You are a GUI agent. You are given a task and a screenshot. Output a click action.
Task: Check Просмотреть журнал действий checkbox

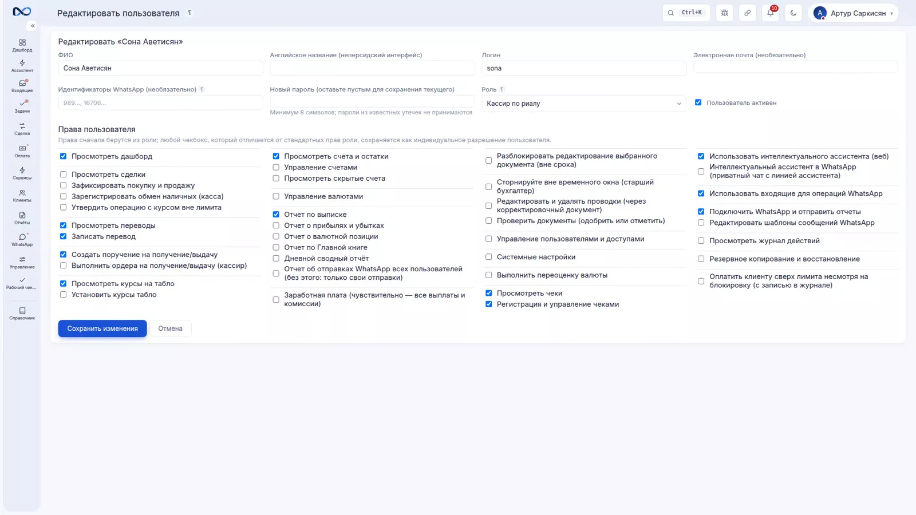coord(701,241)
